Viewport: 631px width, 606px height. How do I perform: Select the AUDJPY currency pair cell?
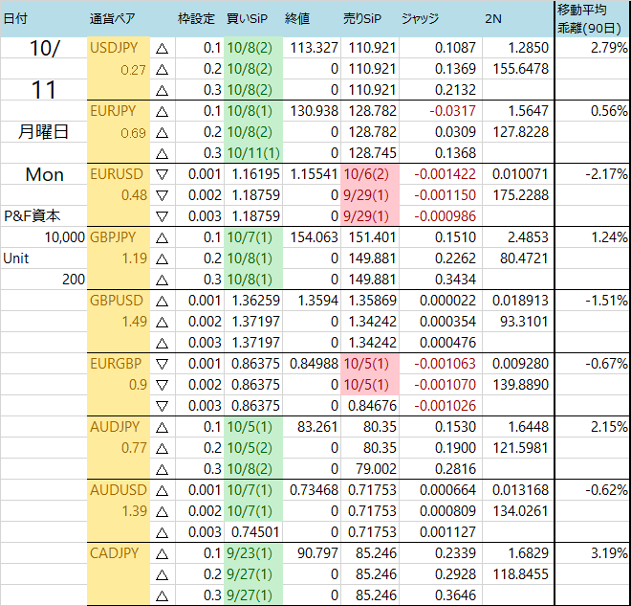(119, 427)
